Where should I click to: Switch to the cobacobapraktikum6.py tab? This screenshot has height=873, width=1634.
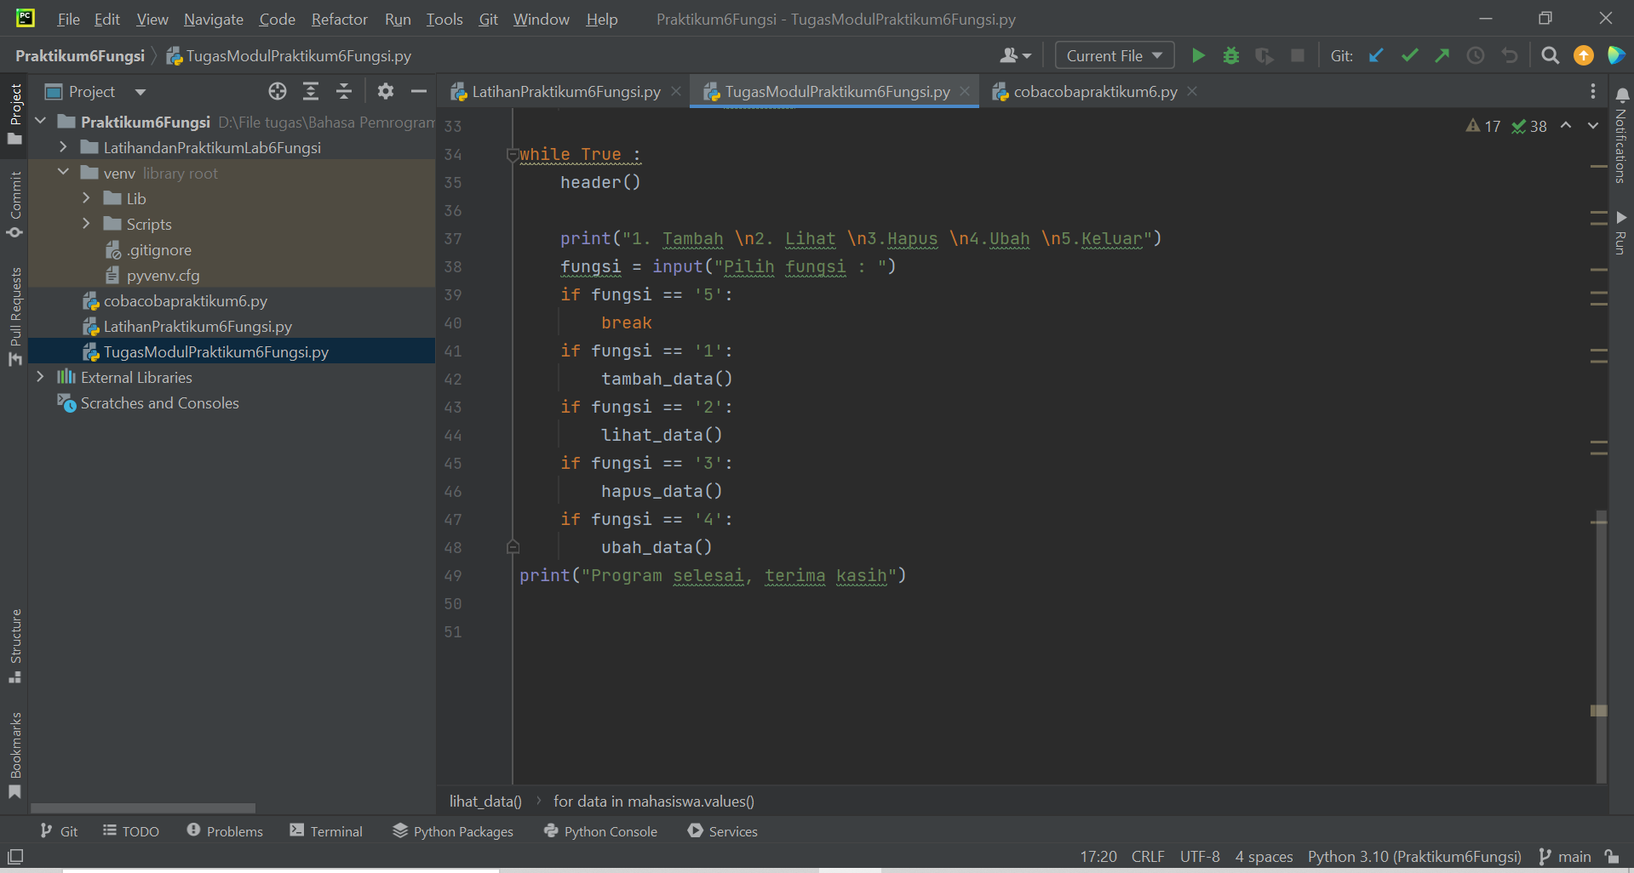click(x=1093, y=91)
